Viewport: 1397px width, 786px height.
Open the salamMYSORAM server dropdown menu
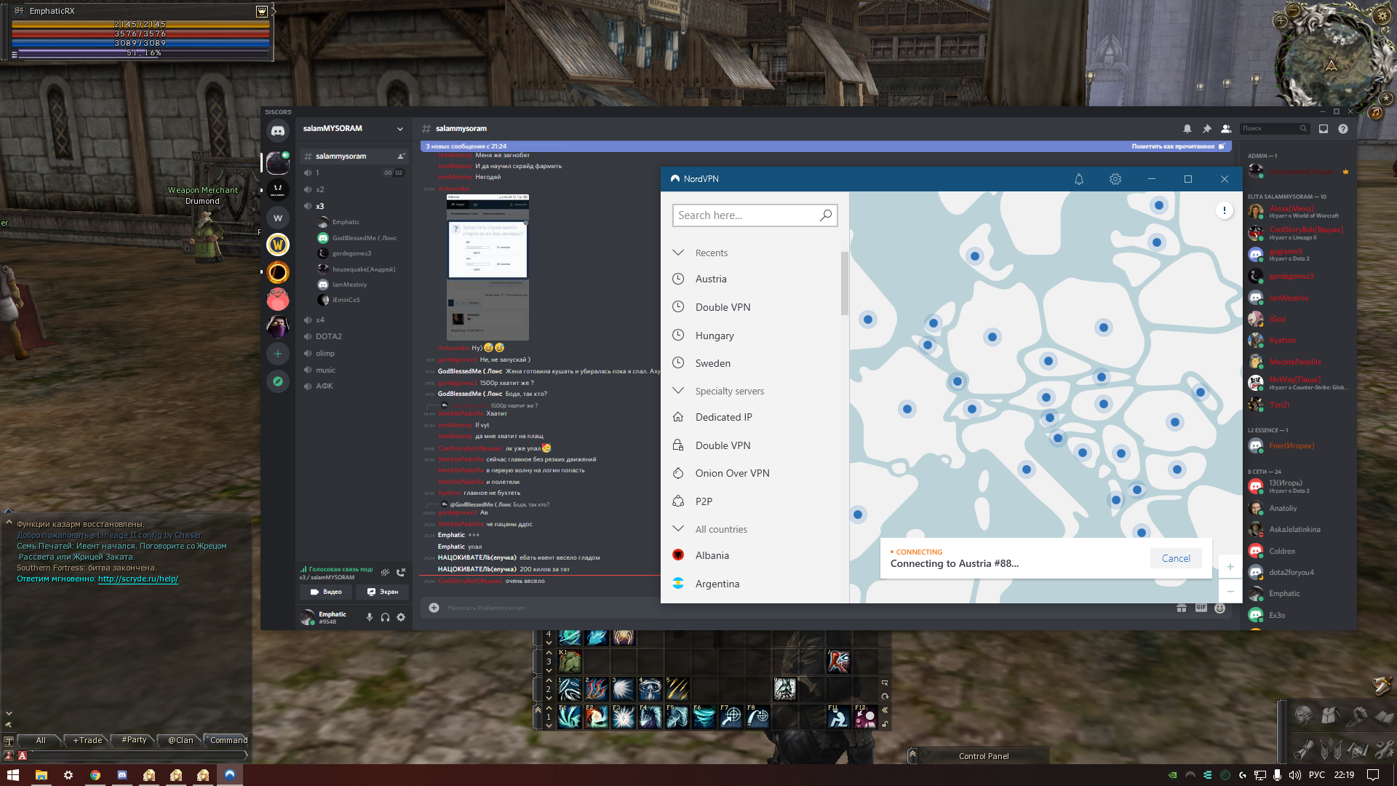click(399, 129)
